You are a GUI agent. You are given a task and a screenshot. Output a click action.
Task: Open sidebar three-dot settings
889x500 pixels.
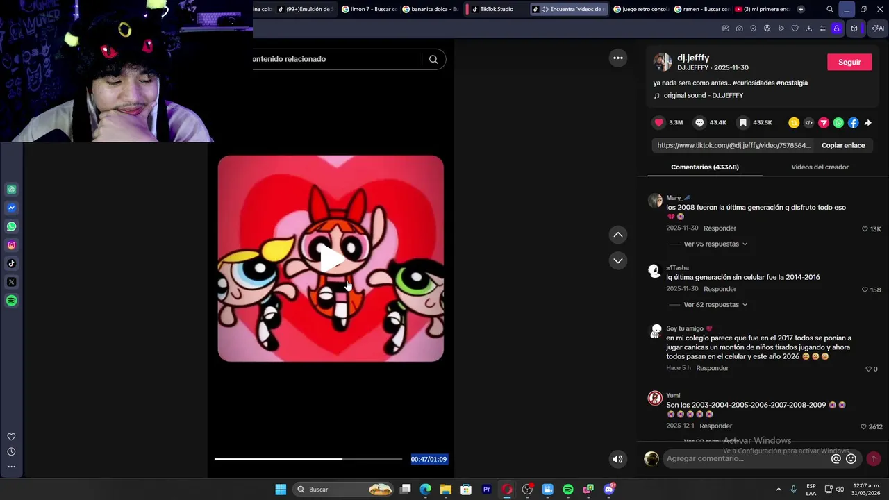11,467
